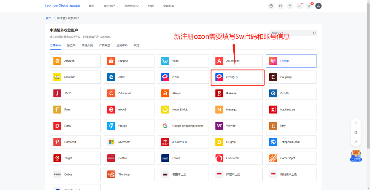Switch to the 其他 tab

click(x=137, y=45)
